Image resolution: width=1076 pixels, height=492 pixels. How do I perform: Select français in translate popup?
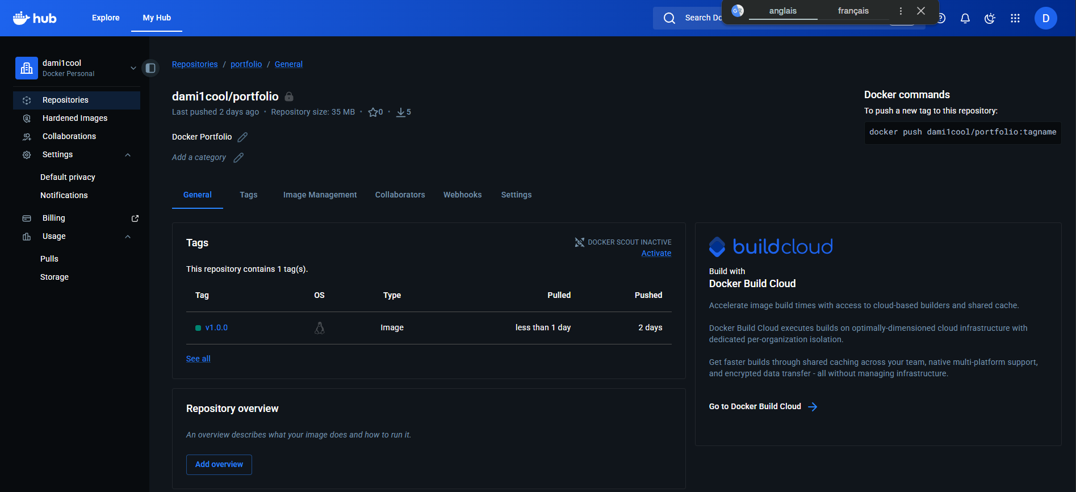(853, 11)
